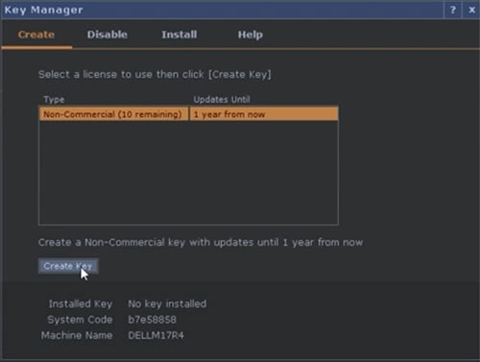Viewport: 480px width, 362px height.
Task: Click the system code b7e58858
Action: (x=152, y=320)
